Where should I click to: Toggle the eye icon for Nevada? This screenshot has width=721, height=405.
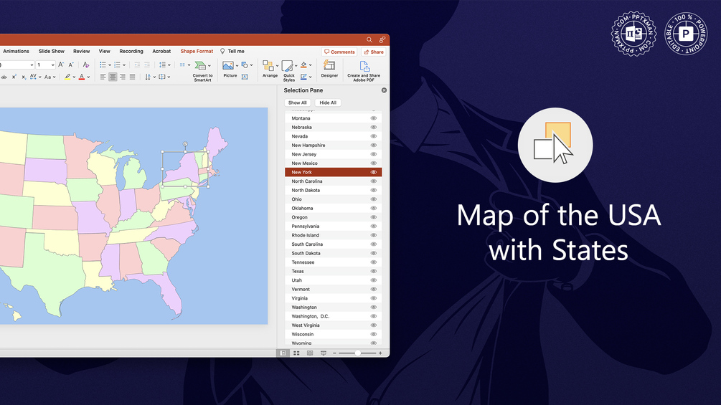(373, 136)
